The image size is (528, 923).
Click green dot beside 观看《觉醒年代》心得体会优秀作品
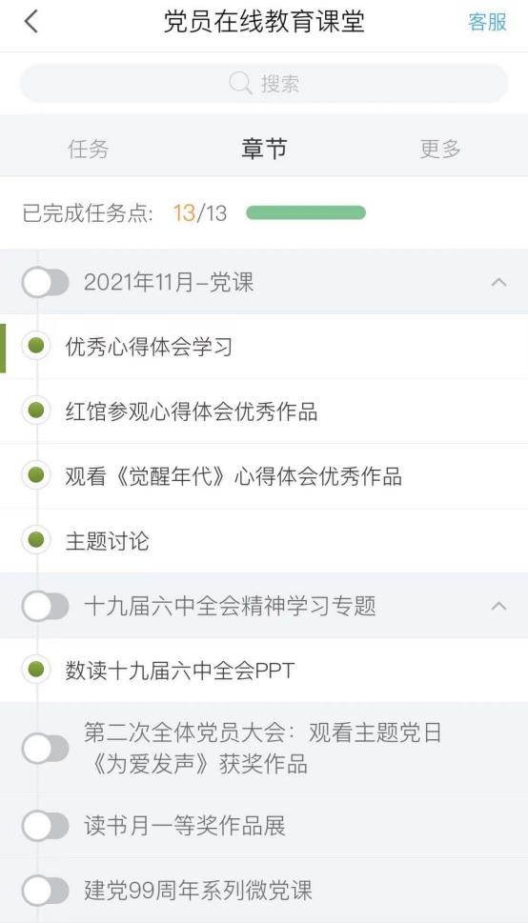[x=36, y=475]
